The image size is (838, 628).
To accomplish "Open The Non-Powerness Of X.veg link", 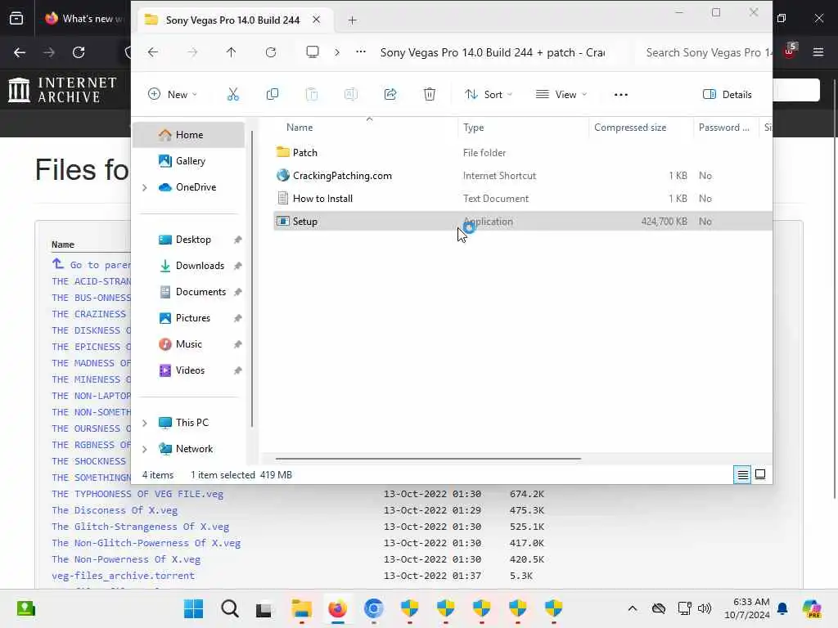I will (x=126, y=559).
